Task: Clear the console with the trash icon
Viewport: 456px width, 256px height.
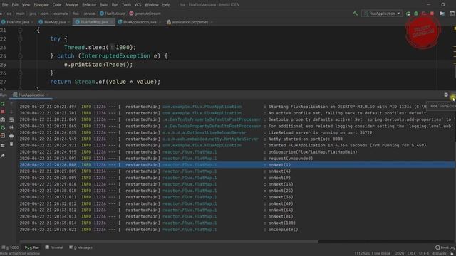Action: (11, 144)
